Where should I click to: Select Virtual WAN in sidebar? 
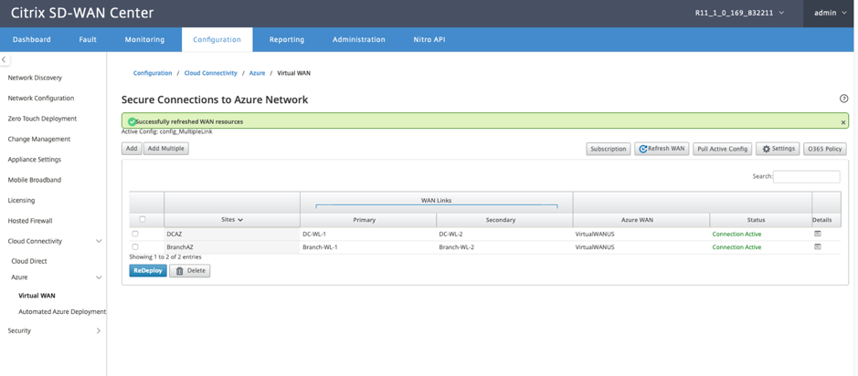coord(37,296)
